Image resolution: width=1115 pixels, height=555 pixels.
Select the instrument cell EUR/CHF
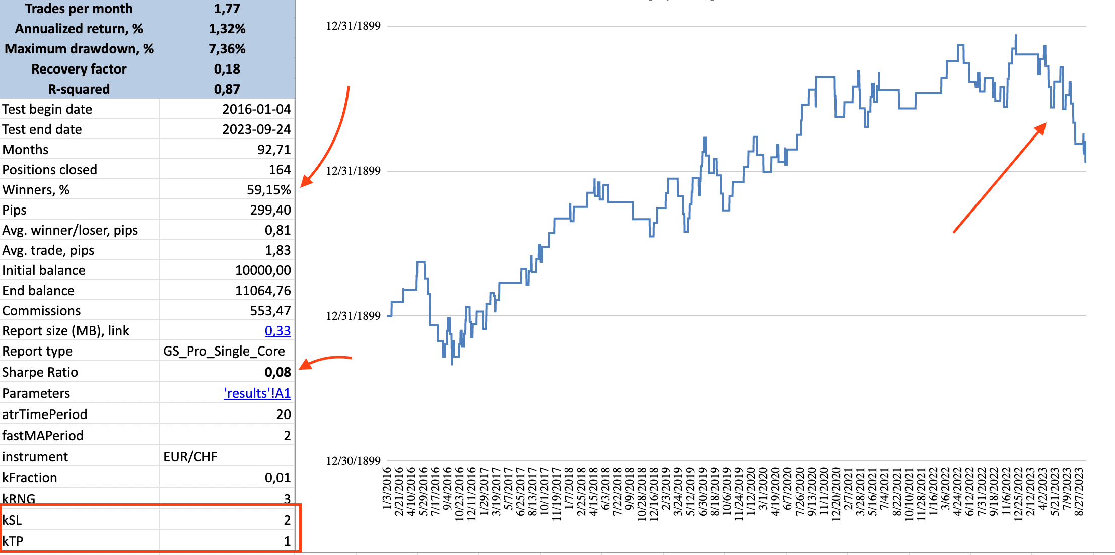pos(190,457)
